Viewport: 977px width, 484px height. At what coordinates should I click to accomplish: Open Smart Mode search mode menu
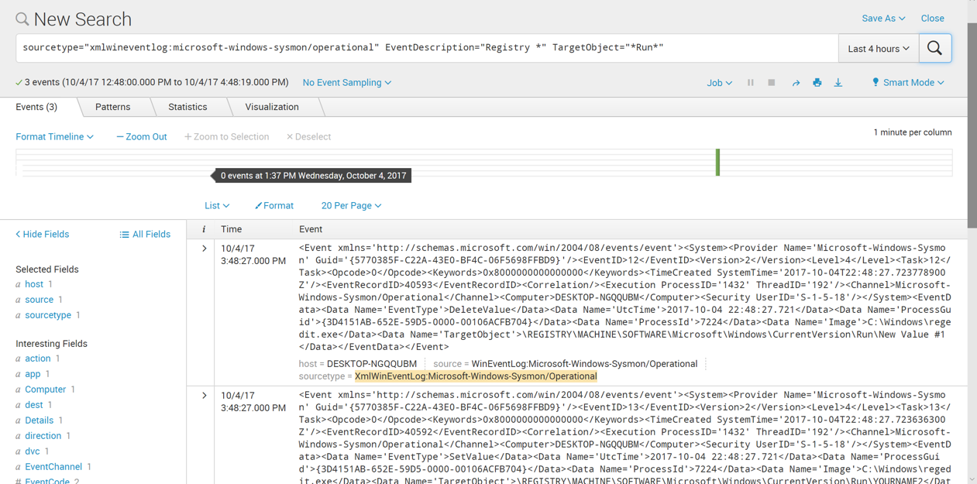908,82
